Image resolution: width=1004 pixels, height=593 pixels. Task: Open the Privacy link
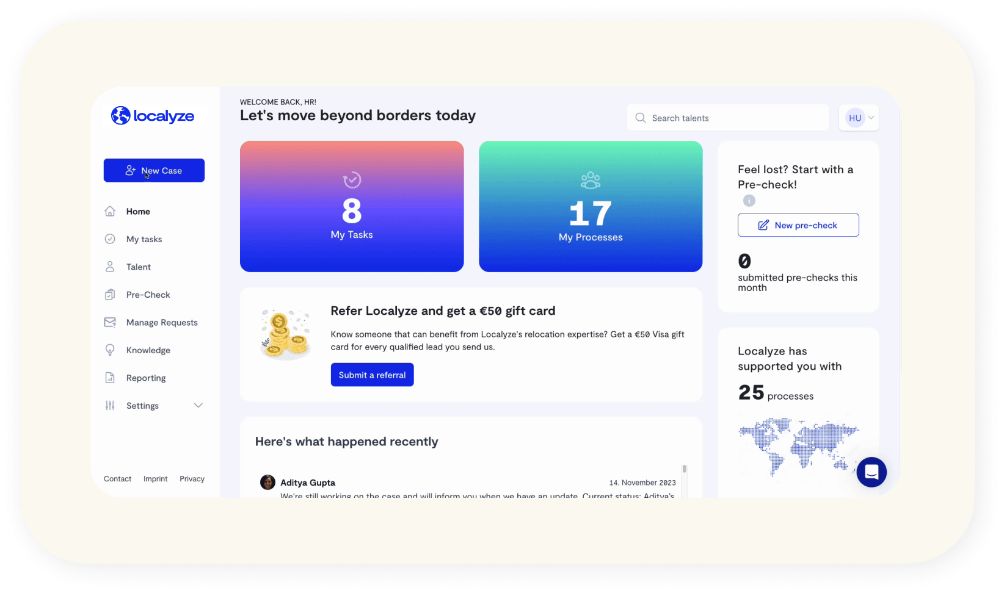click(x=192, y=479)
